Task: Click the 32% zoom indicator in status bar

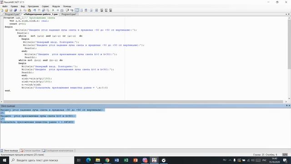Action: point(285,155)
